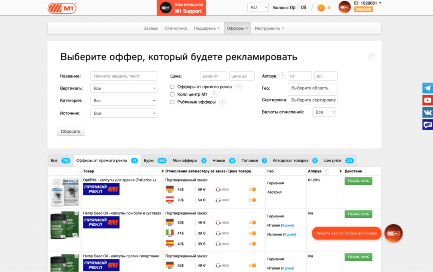Open the RU language dropdown
This screenshot has height=272, width=433.
[x=258, y=8]
